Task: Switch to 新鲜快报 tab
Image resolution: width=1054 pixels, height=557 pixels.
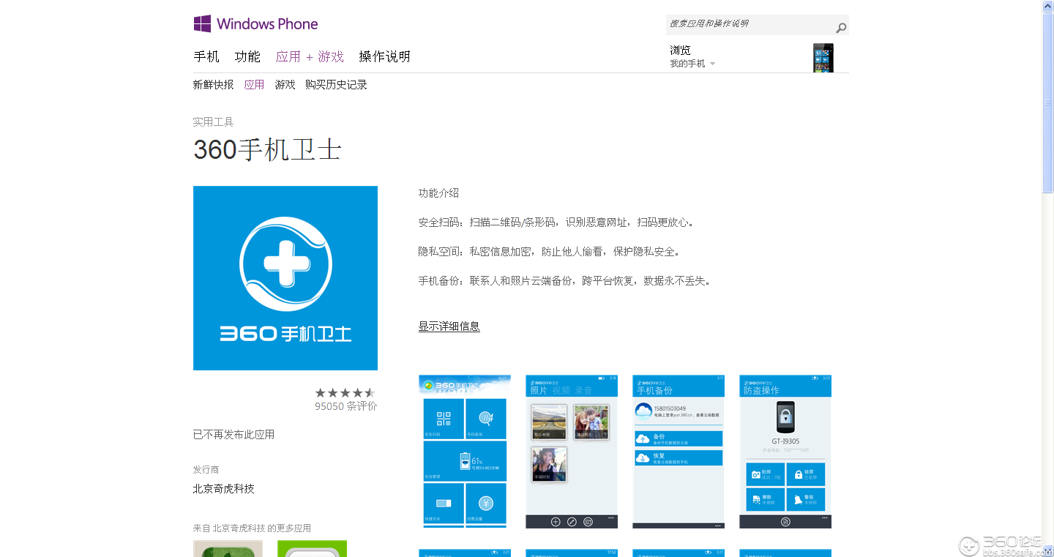Action: tap(213, 85)
